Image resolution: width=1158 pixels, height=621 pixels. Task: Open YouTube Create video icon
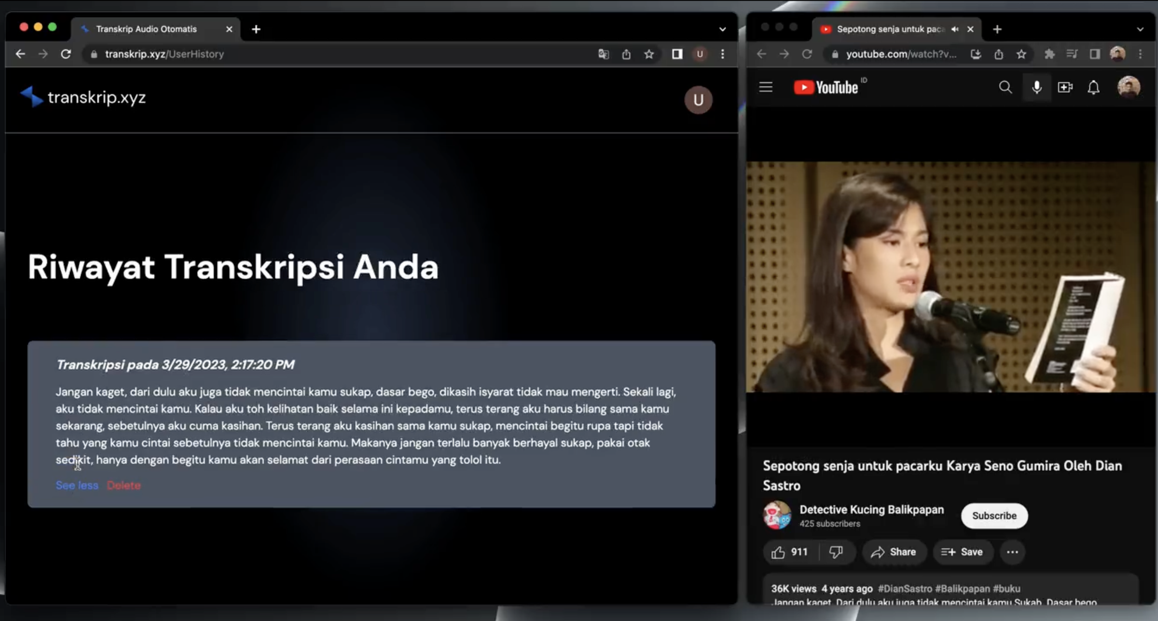(1065, 87)
